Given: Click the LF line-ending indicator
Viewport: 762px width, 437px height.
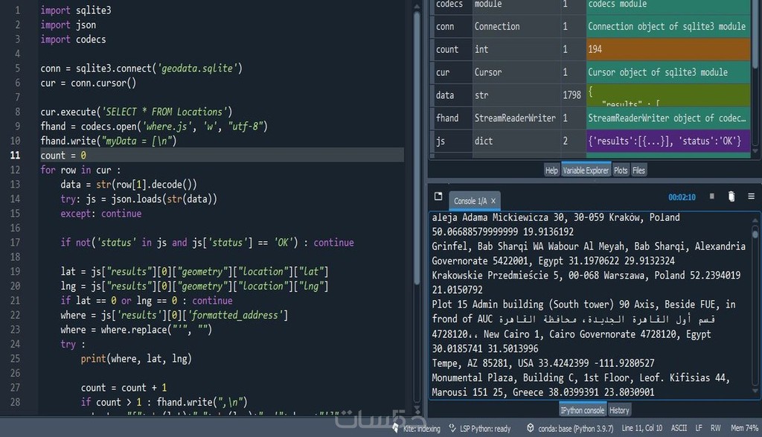Looking at the screenshot, I should pyautogui.click(x=698, y=428).
